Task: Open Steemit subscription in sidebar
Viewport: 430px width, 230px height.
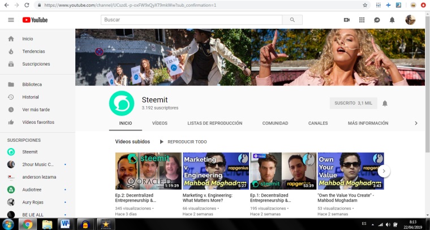Action: [37, 152]
